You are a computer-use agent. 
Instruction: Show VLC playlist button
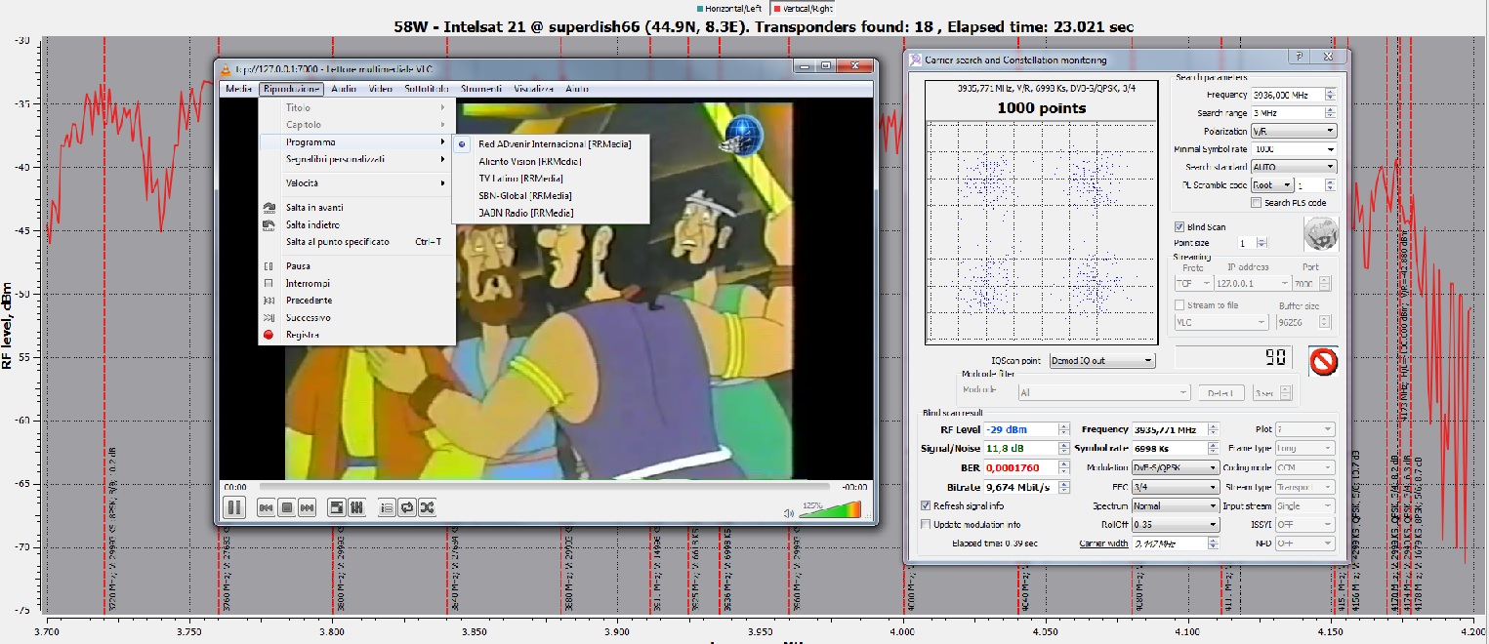point(386,507)
